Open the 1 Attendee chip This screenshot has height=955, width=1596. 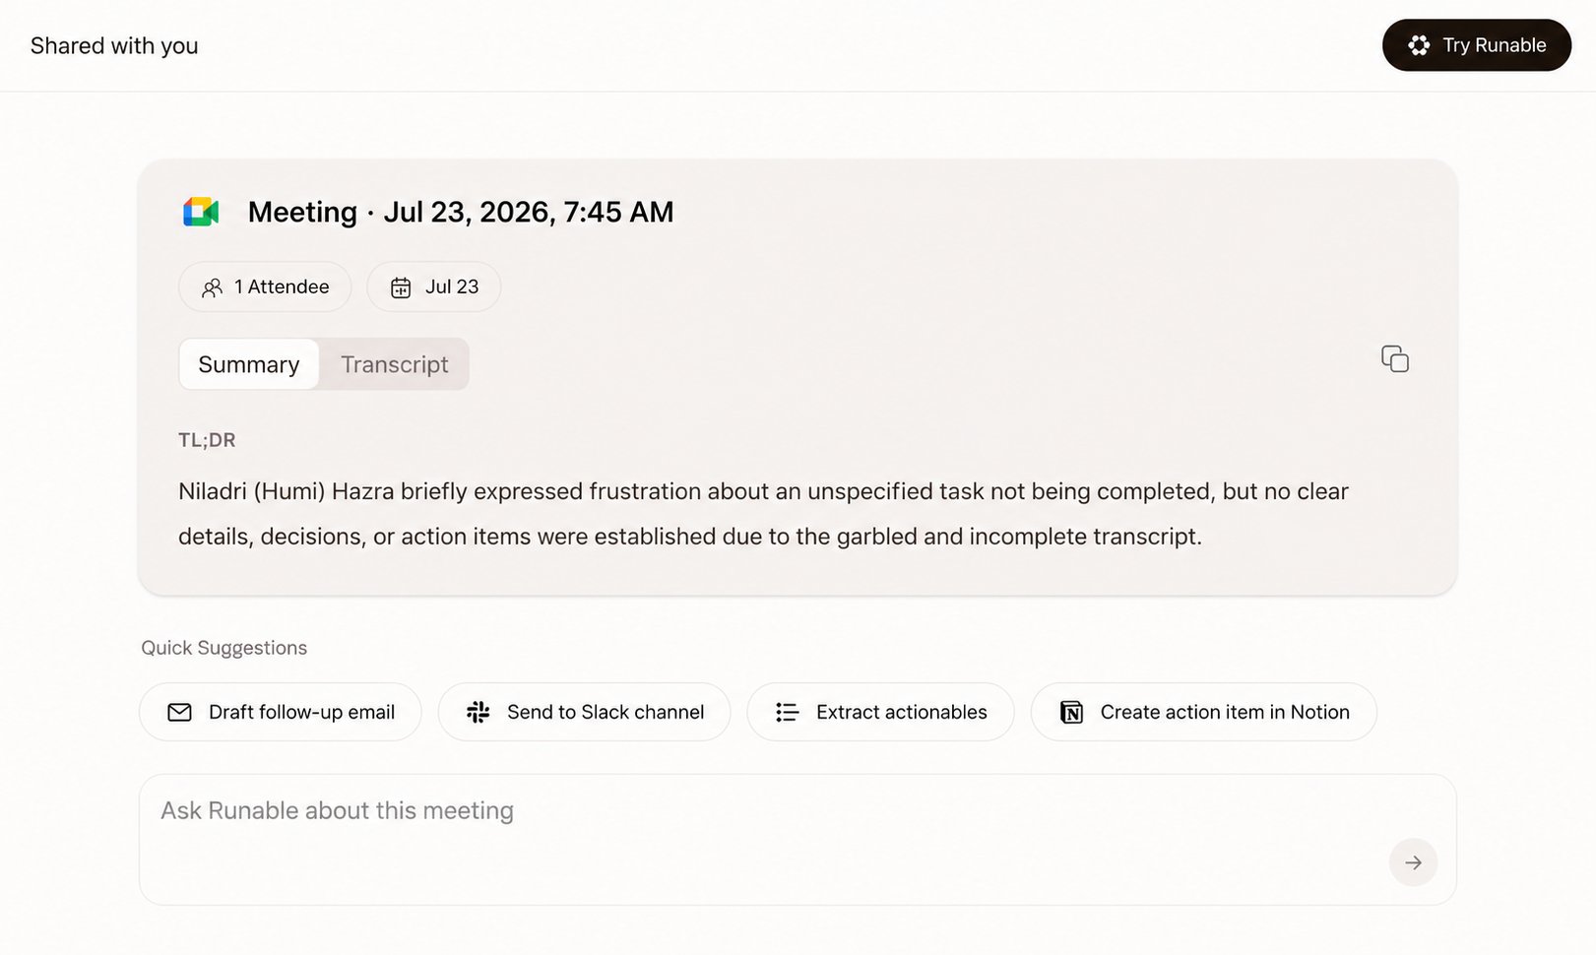pyautogui.click(x=265, y=286)
